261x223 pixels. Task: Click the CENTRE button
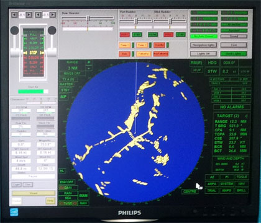point(190,191)
